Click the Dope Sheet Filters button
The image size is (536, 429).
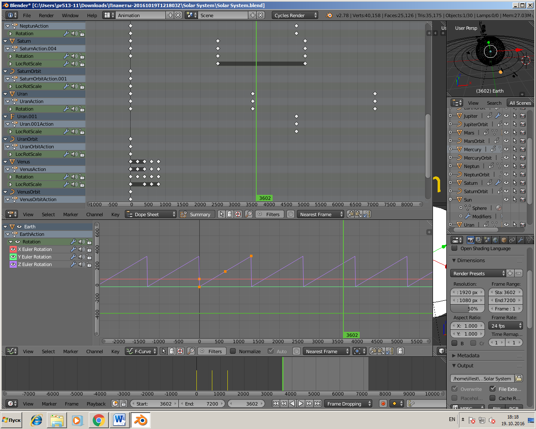click(x=269, y=214)
